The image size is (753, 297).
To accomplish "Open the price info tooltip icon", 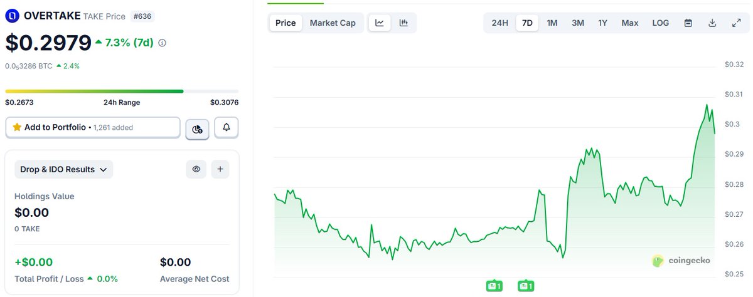I will click(163, 43).
